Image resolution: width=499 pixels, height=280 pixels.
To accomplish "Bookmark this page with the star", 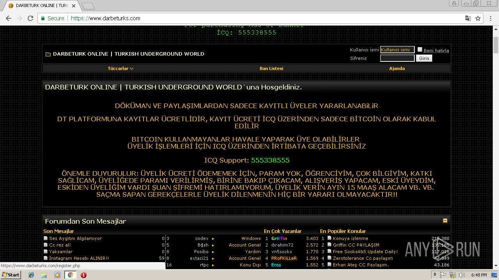I will tap(478, 18).
